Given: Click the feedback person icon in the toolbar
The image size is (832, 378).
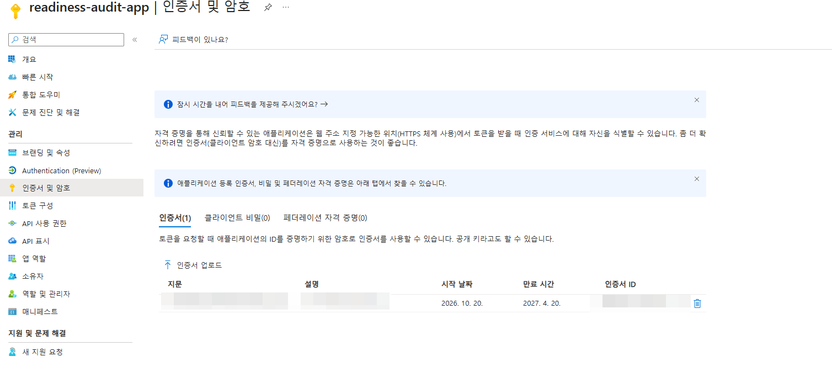Looking at the screenshot, I should (x=163, y=40).
